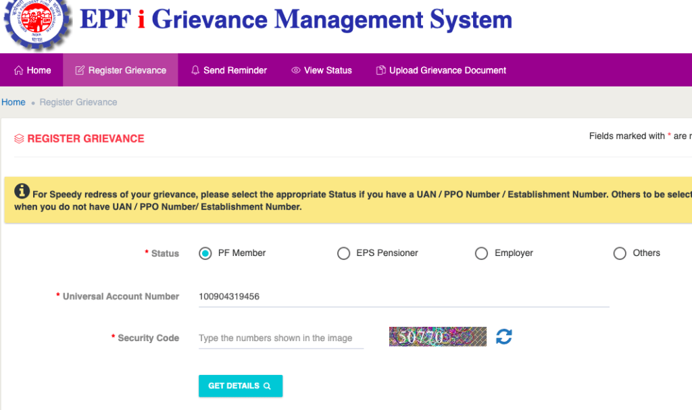
Task: Click the Security Code input field
Action: (x=281, y=338)
